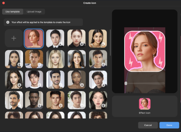Select the Use template tab
Screen dimensions: 181x132
click(12, 12)
